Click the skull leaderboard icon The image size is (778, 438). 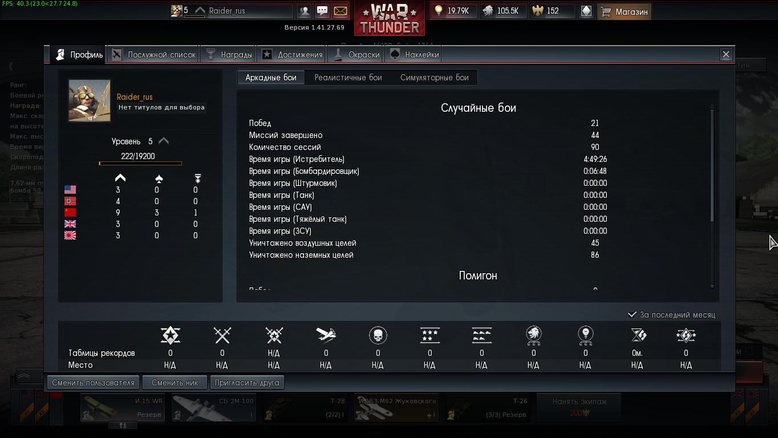[x=378, y=335]
